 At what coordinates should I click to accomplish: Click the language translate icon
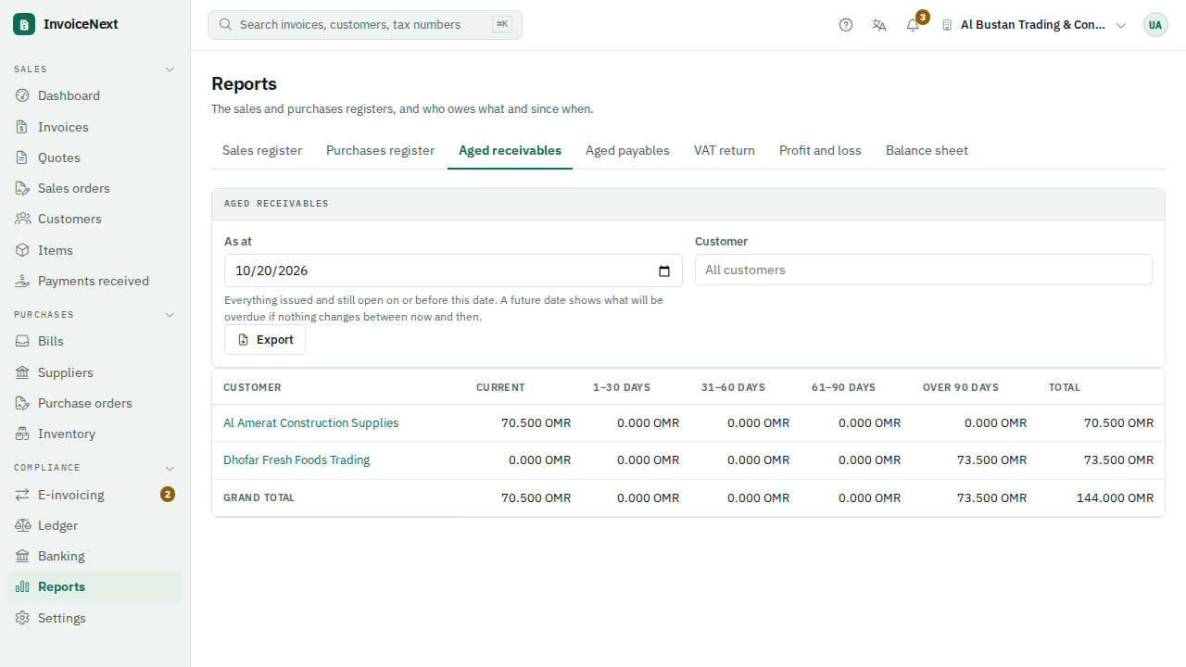pyautogui.click(x=879, y=25)
